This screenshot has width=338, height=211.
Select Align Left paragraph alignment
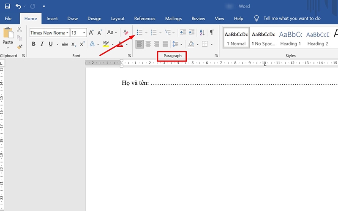click(x=139, y=44)
